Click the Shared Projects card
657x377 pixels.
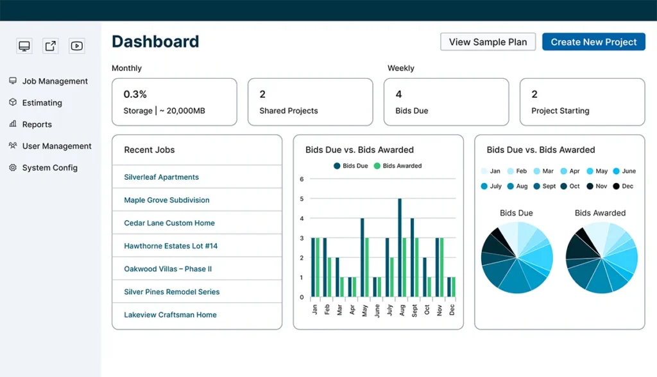pyautogui.click(x=311, y=102)
